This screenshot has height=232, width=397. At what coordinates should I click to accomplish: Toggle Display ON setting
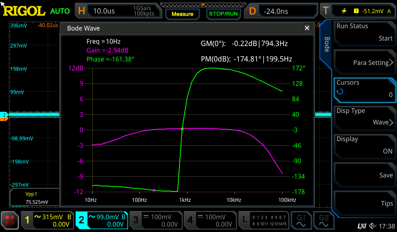coord(364,145)
